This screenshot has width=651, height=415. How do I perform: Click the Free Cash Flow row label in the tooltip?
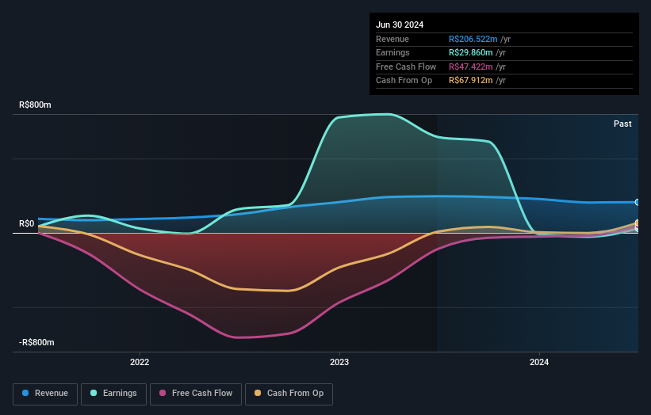coord(406,67)
